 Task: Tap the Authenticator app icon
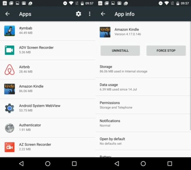pyautogui.click(x=9, y=128)
